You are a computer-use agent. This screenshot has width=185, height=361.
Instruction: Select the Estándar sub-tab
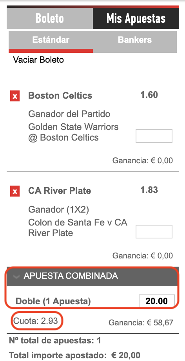[x=51, y=40]
